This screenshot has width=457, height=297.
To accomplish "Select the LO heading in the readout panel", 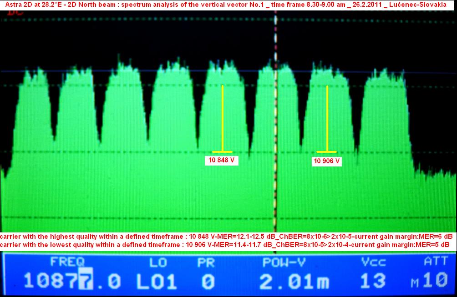I will point(158,262).
